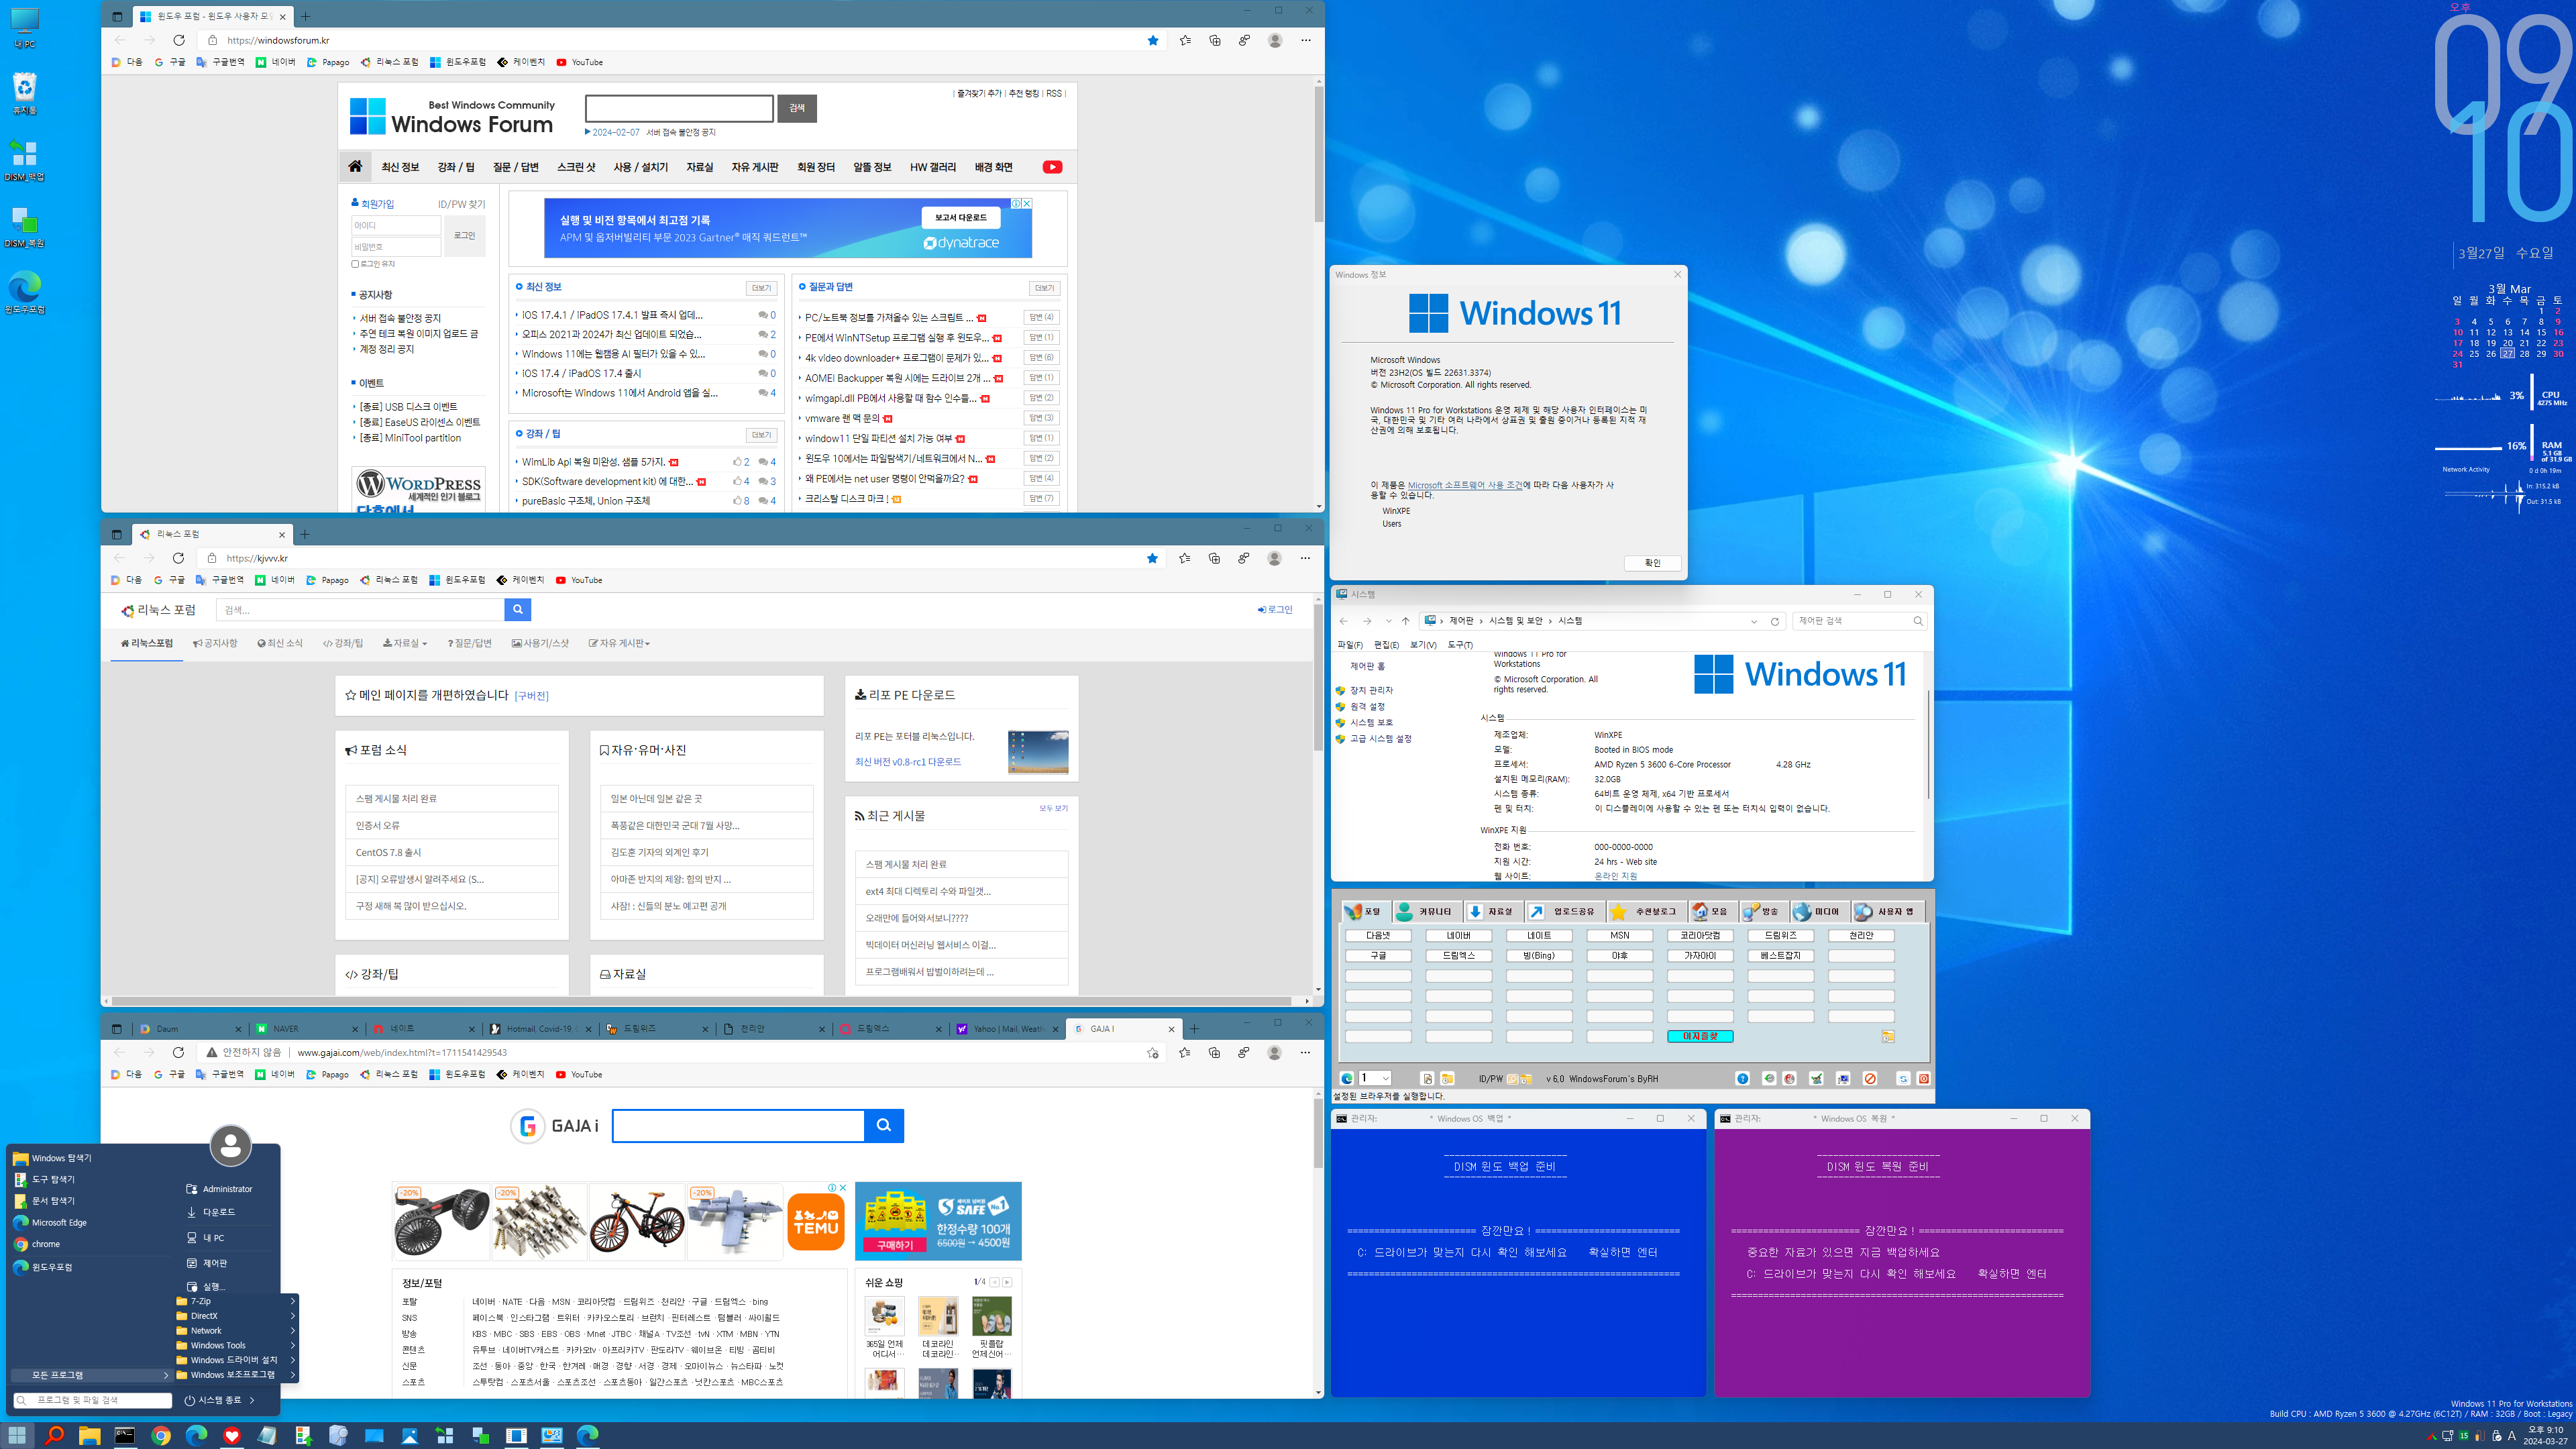Switch to 커뮤니티 tab in launcher
Viewport: 2576px width, 1449px height.
coord(1427,911)
